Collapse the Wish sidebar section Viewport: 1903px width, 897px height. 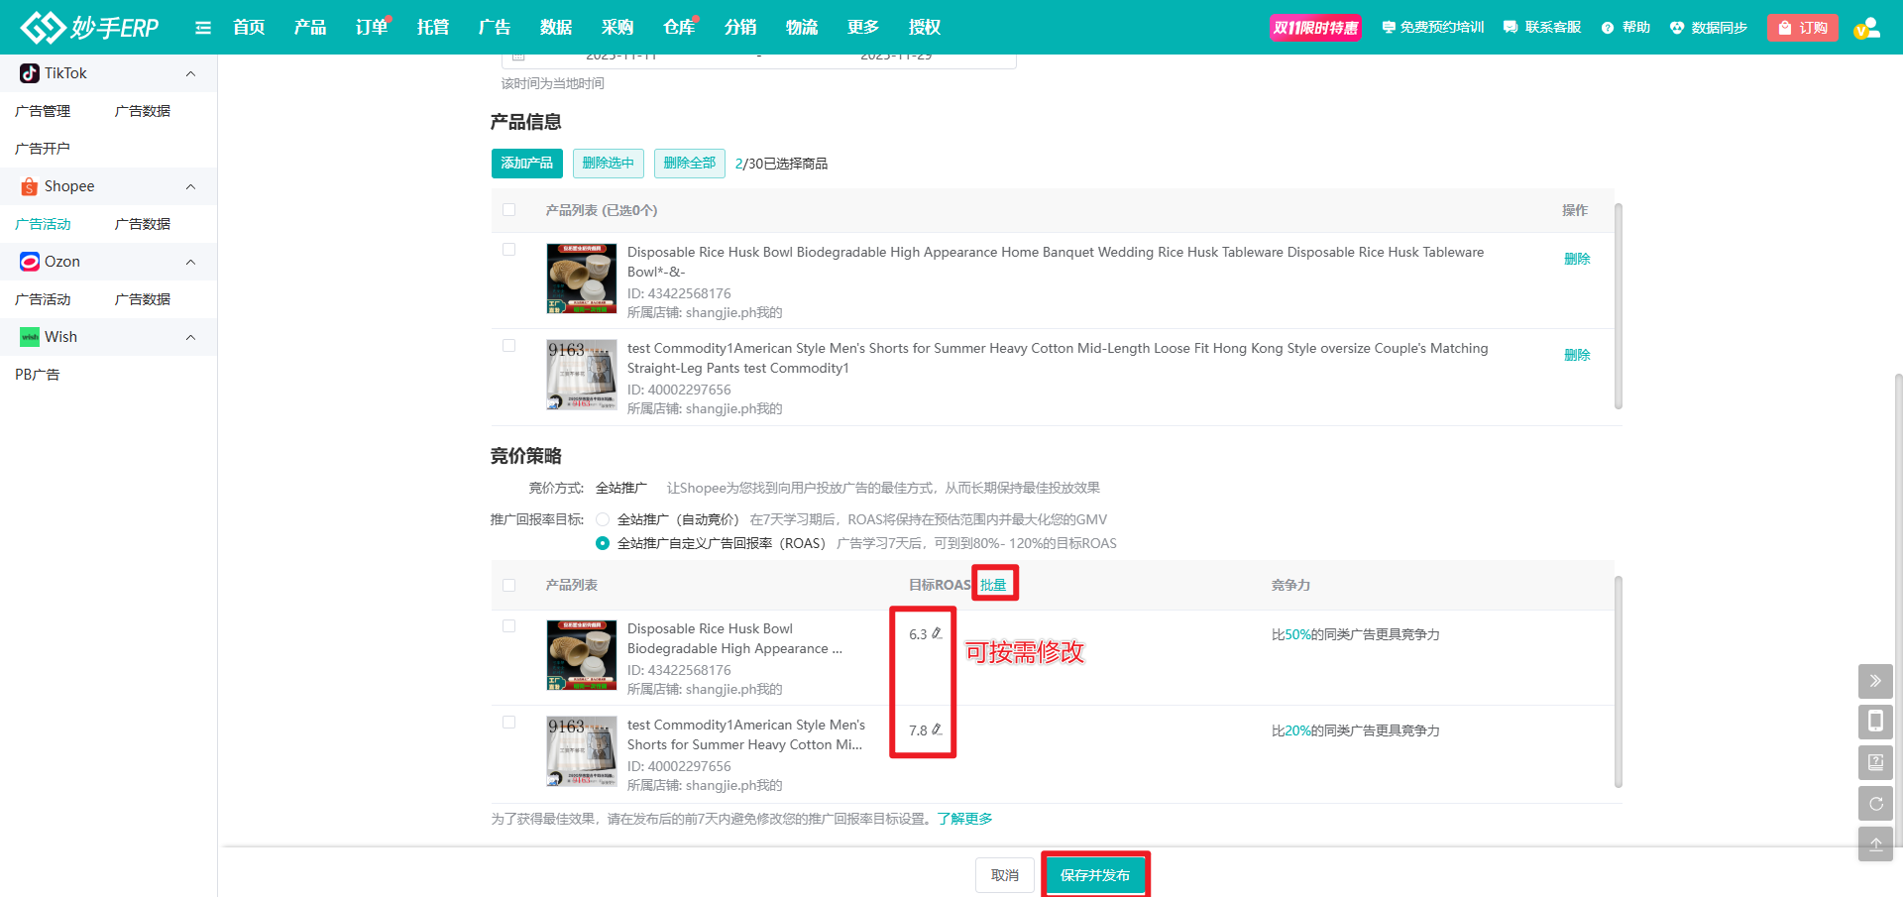[x=190, y=338]
